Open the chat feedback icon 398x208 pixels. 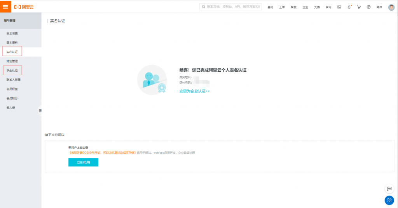click(389, 189)
